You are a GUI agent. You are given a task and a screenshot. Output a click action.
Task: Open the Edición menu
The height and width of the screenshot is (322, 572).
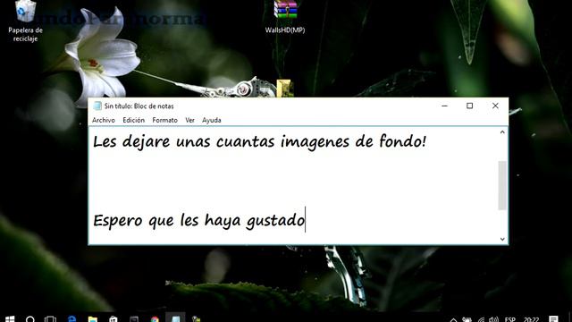133,120
